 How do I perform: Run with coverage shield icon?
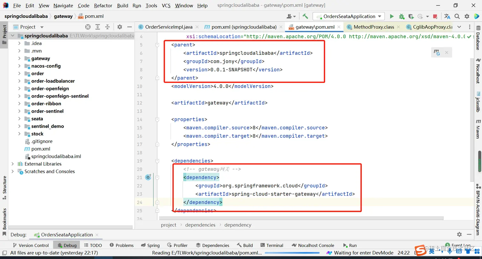411,16
